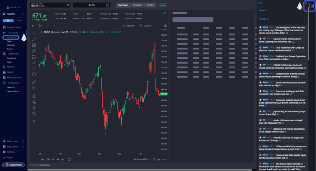Open Settings in sidebar
Viewport: 316px width, 171px height.
point(9,152)
